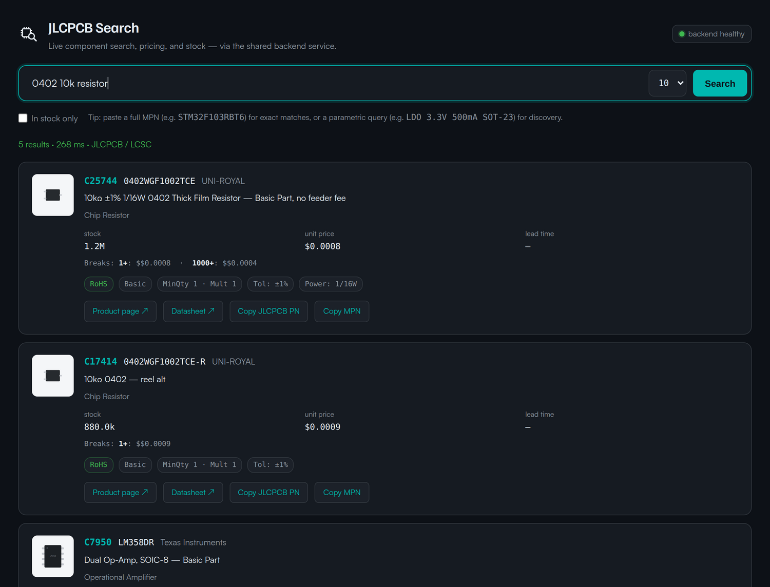The width and height of the screenshot is (770, 587).
Task: Click the JLCPCB Search chip magnifier logo
Action: point(28,34)
